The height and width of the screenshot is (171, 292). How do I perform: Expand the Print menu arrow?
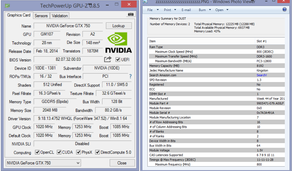[175, 10]
